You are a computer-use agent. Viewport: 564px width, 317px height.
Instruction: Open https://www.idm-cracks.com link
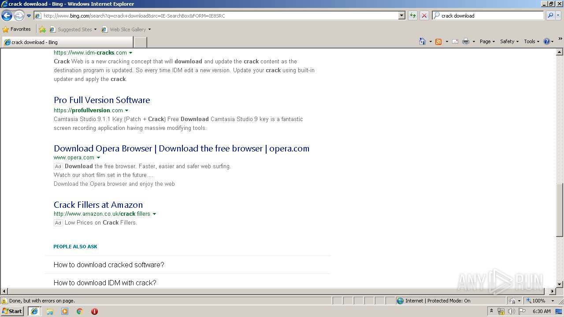90,52
